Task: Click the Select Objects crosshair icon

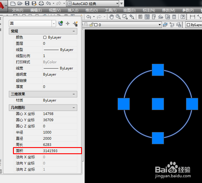Action: 68,23
